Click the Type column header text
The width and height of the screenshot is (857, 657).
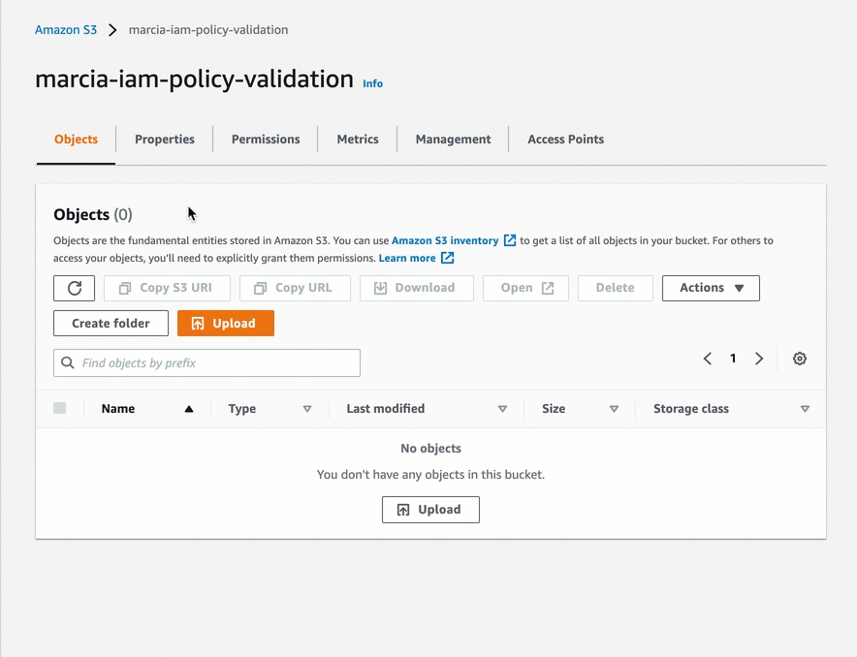click(242, 409)
